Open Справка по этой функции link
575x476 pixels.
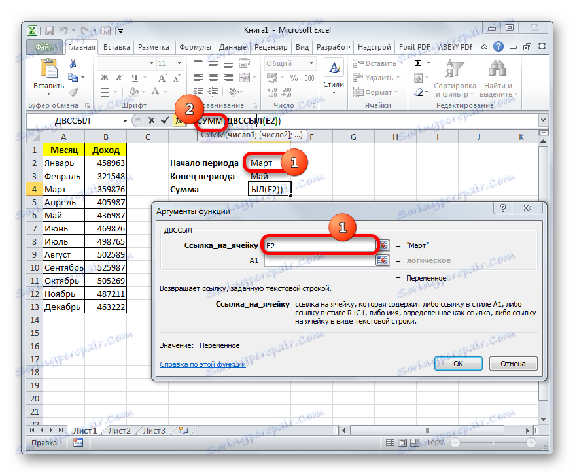pyautogui.click(x=203, y=364)
